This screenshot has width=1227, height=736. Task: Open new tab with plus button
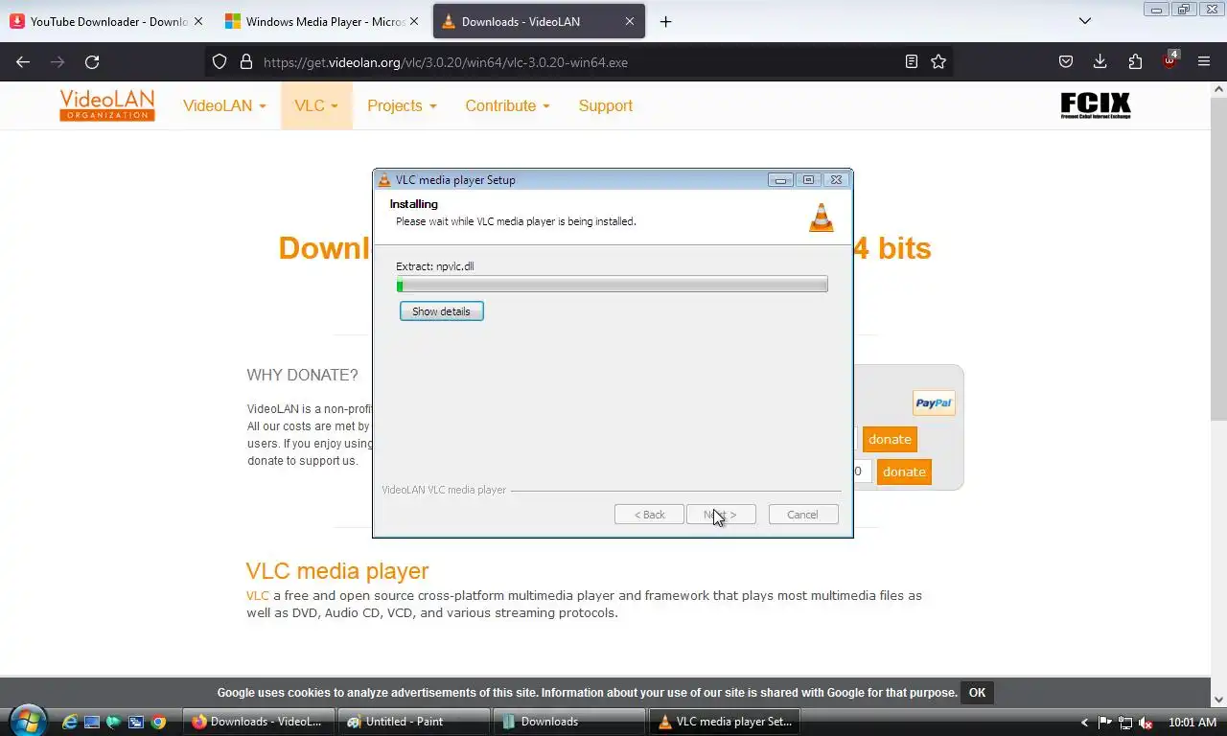point(665,21)
